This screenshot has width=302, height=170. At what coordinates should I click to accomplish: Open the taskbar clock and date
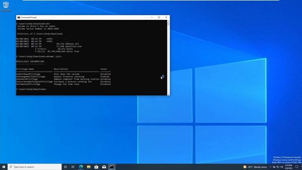288,167
